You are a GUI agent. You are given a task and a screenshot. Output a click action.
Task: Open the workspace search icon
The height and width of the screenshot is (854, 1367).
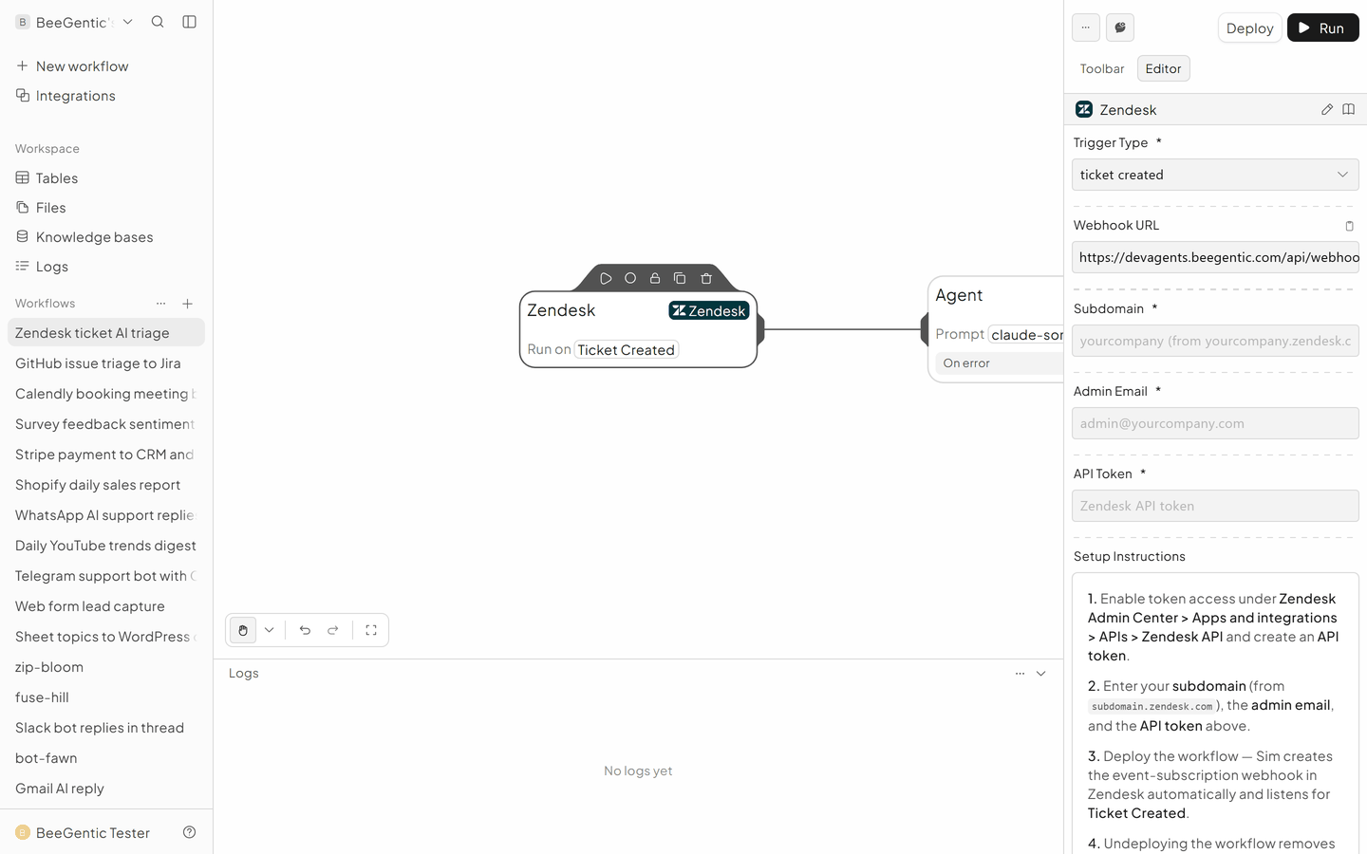158,22
